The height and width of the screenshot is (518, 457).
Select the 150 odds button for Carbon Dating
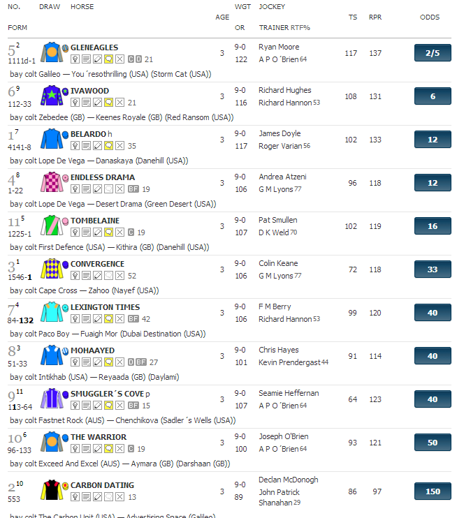point(433,491)
